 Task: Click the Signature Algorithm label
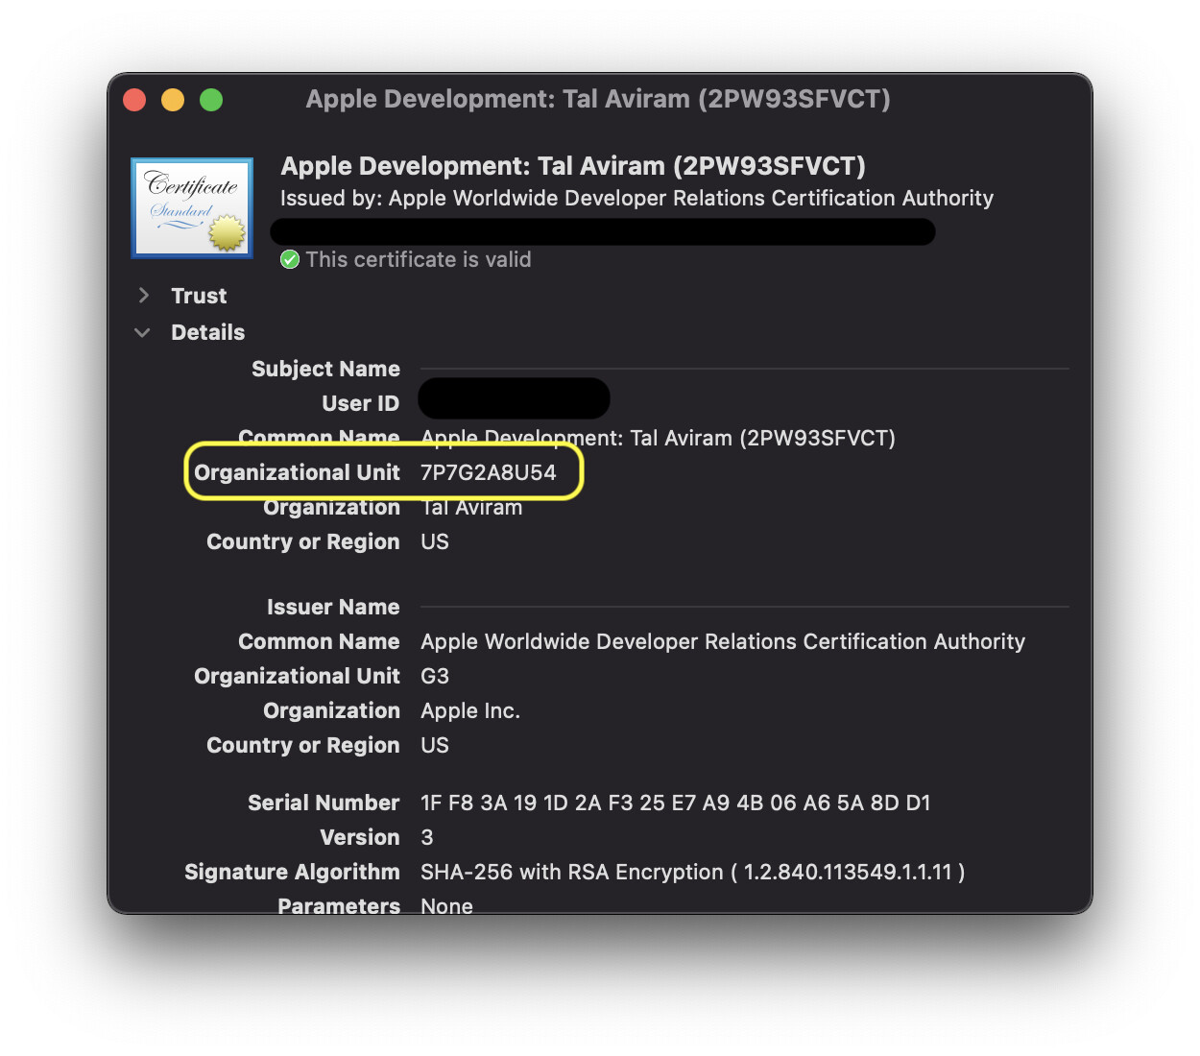(292, 872)
